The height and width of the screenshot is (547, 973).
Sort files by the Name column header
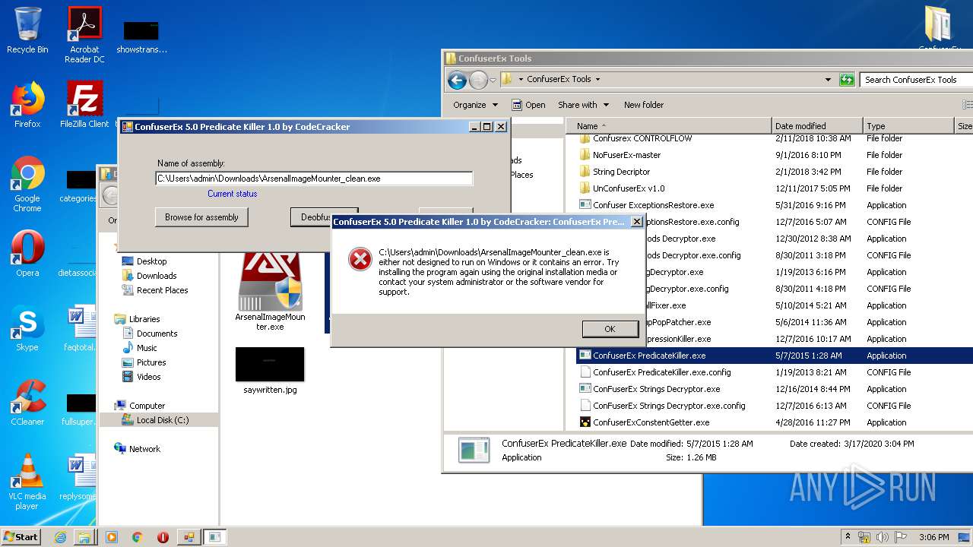click(x=669, y=126)
